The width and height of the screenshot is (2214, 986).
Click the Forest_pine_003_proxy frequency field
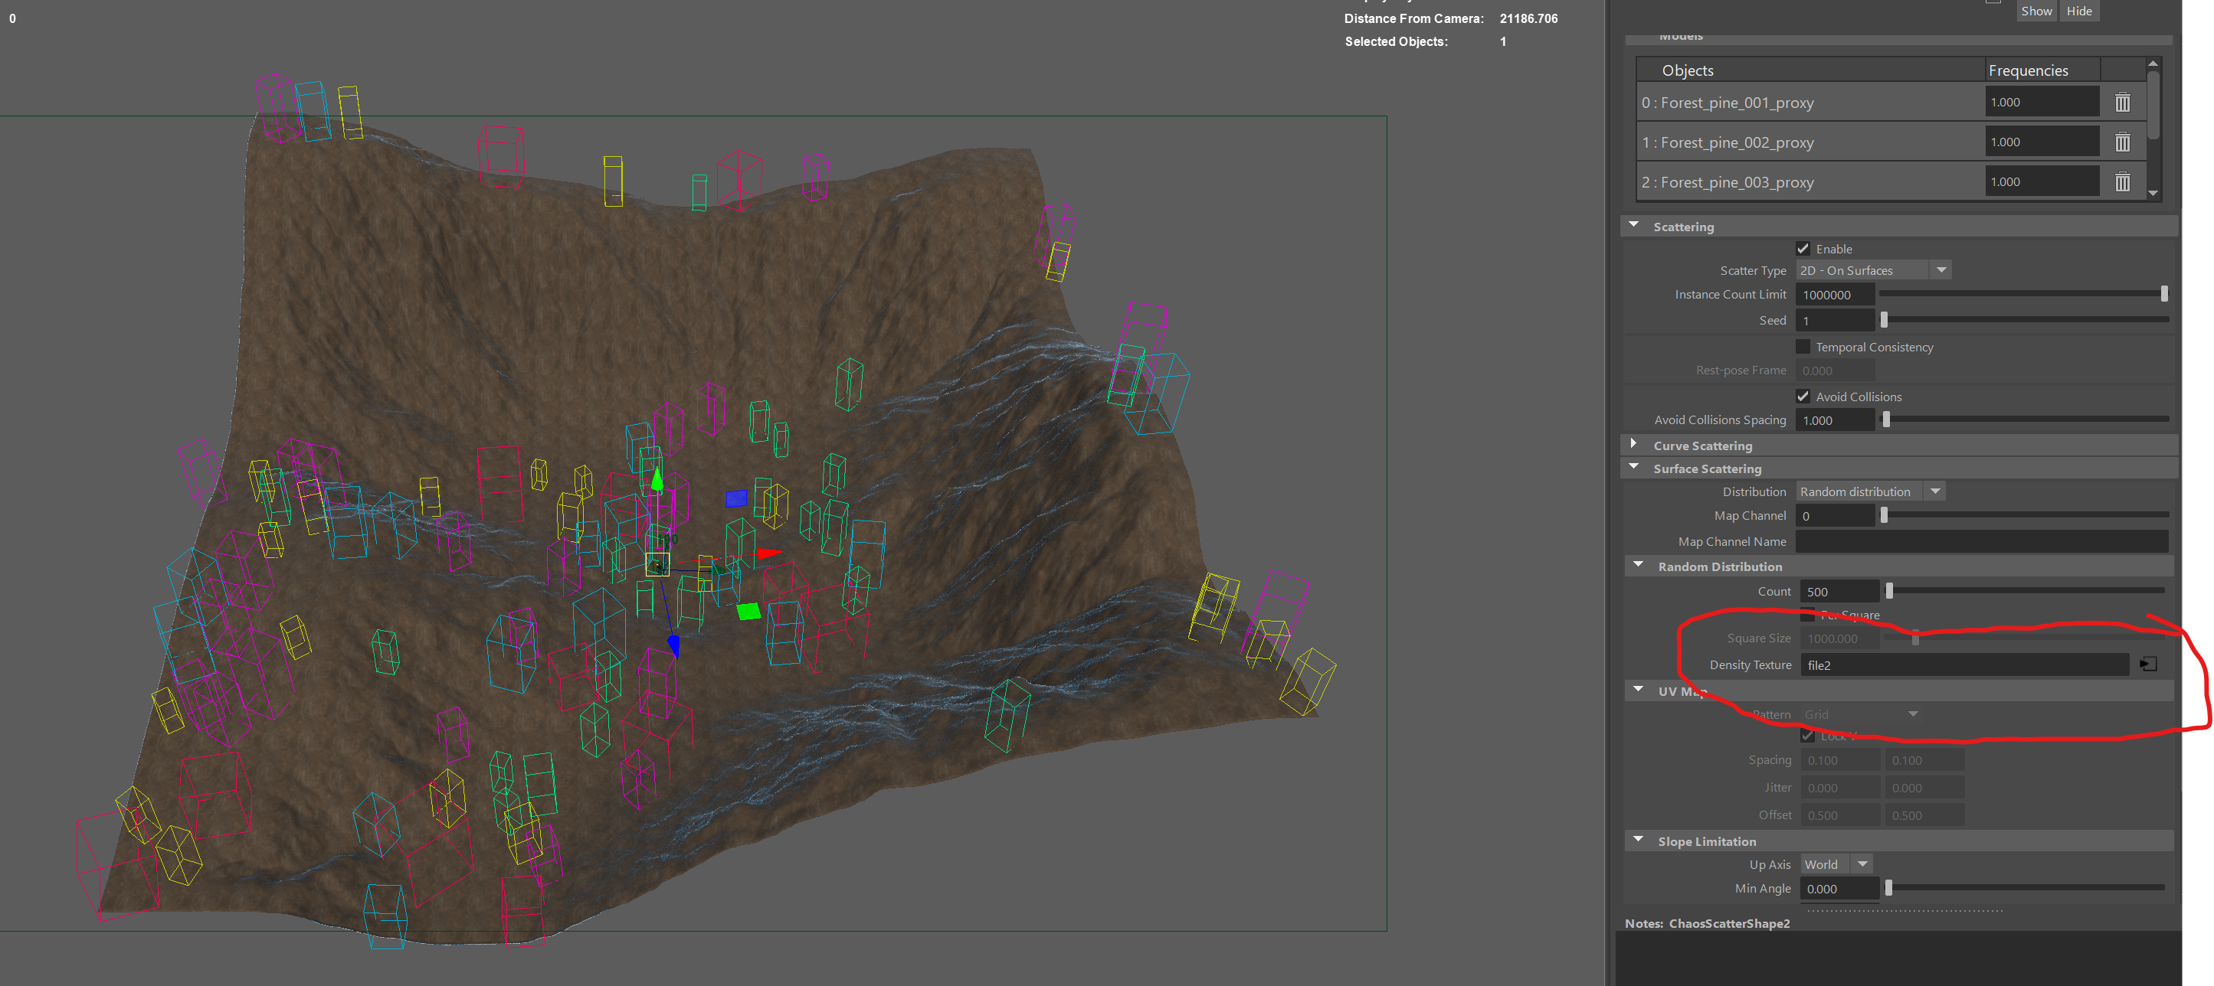point(2042,181)
